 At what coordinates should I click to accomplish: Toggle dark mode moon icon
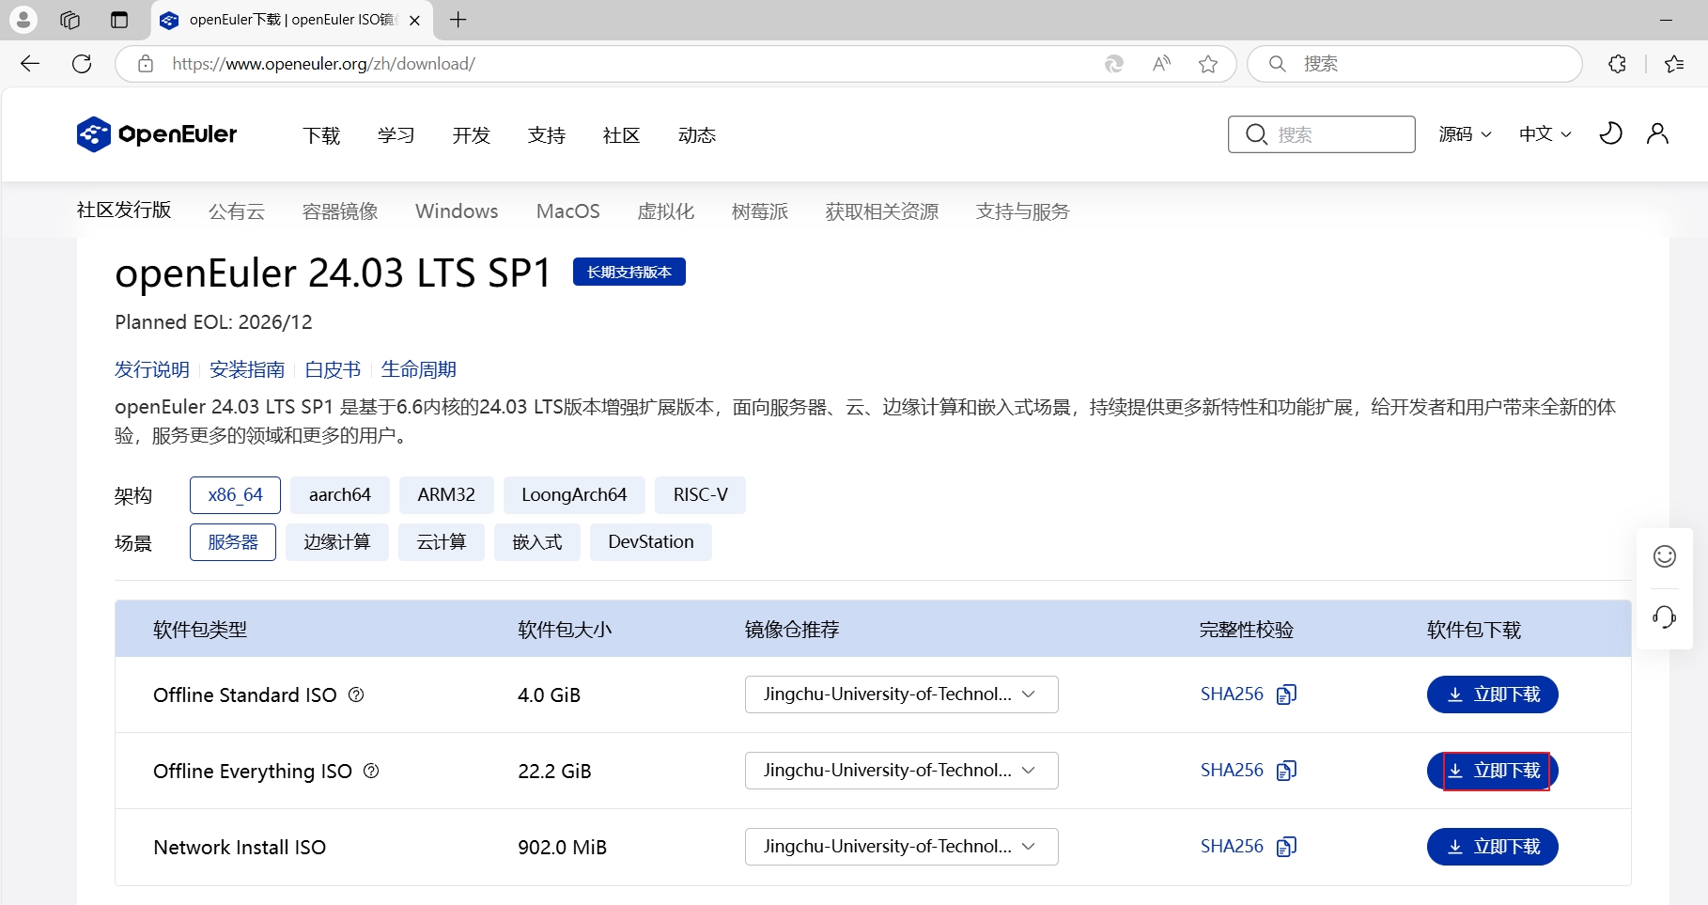point(1610,133)
